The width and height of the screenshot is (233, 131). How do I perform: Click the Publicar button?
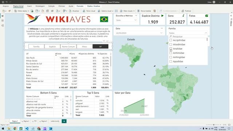pyautogui.click(x=186, y=11)
